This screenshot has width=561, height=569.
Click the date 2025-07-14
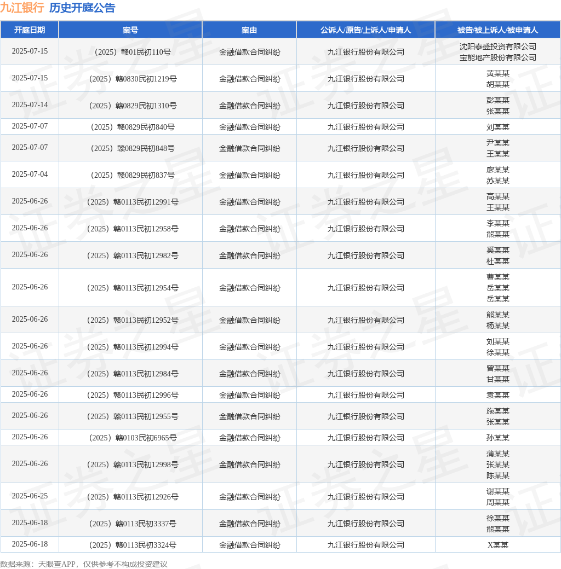(30, 105)
